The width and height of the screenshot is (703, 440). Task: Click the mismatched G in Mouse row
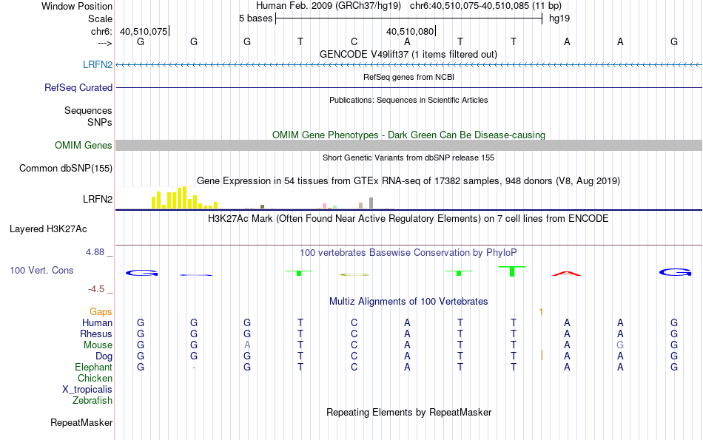pyautogui.click(x=620, y=345)
